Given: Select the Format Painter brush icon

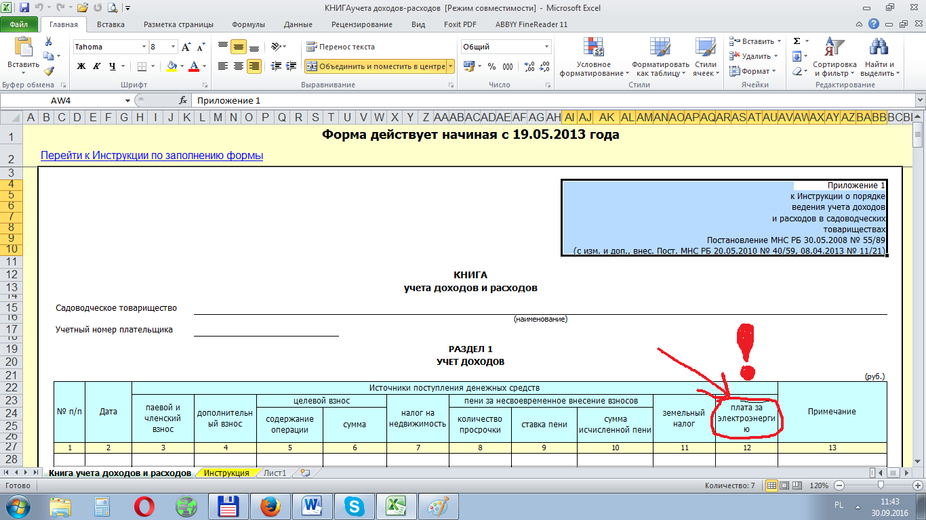Looking at the screenshot, I should point(49,71).
